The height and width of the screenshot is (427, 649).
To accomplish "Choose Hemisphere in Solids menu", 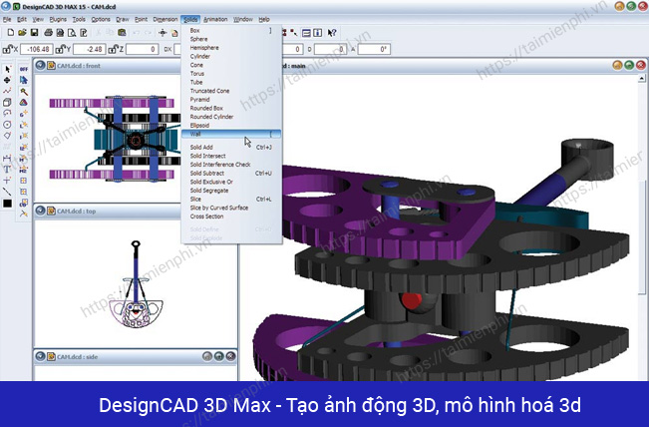I will (231, 48).
